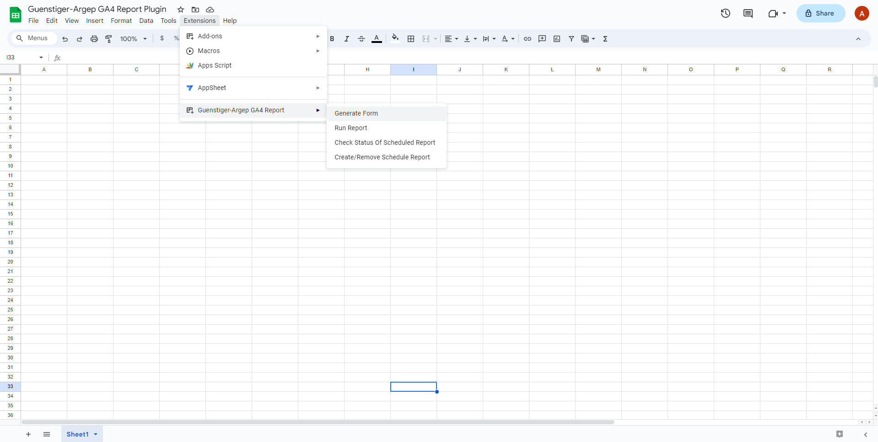Format as currency dollar sign

point(162,39)
